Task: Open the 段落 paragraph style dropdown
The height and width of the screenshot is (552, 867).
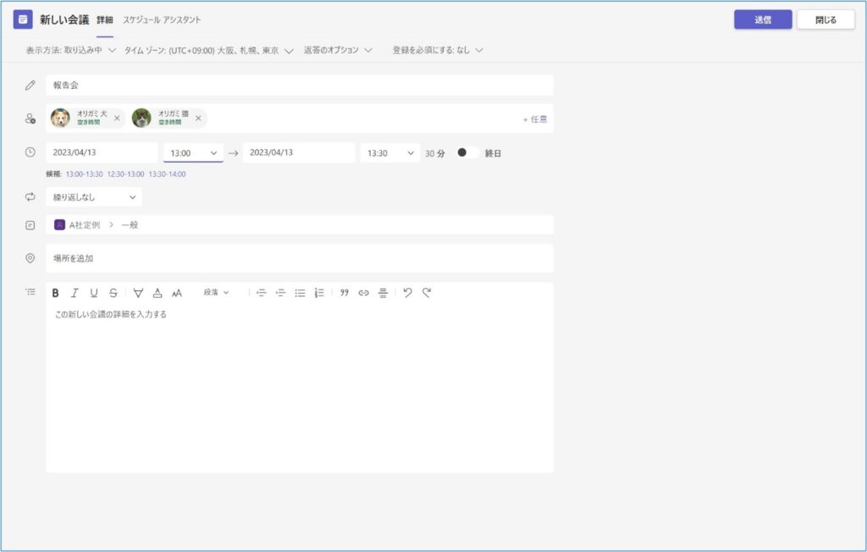Action: coord(216,293)
